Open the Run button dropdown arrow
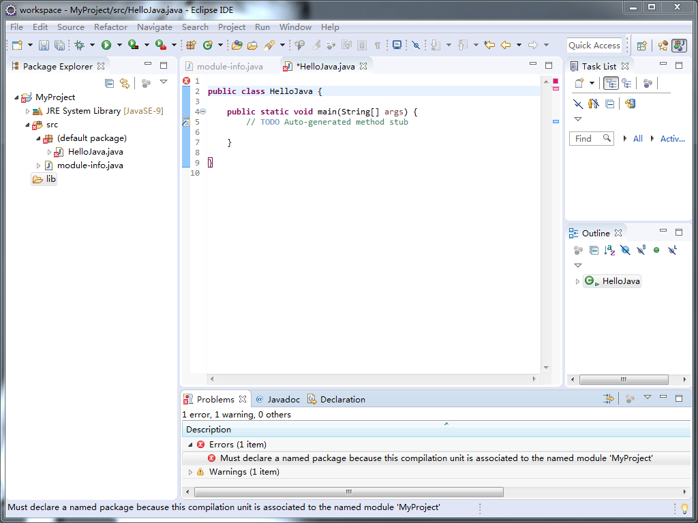698x523 pixels. tap(119, 45)
